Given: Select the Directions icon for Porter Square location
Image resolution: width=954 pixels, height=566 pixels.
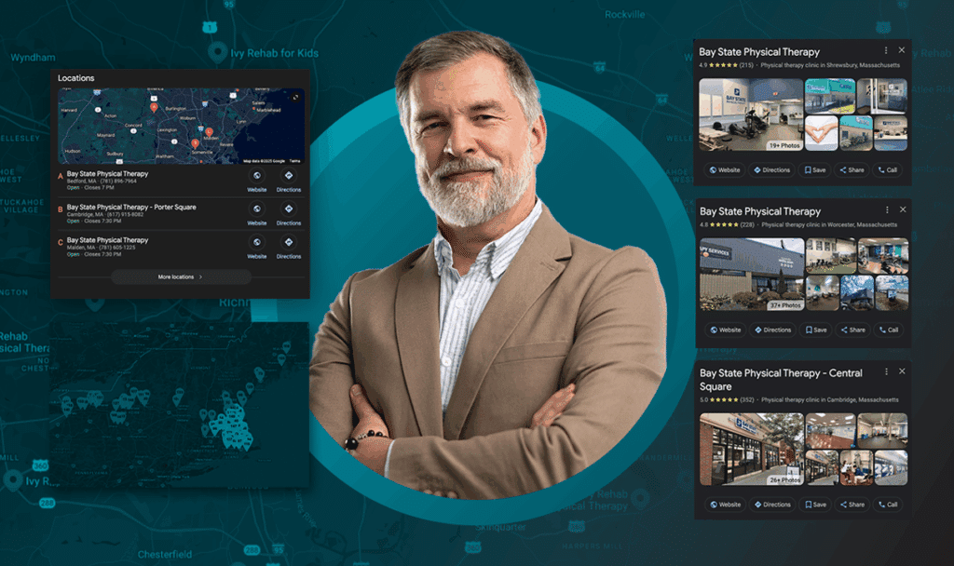Looking at the screenshot, I should pyautogui.click(x=289, y=209).
